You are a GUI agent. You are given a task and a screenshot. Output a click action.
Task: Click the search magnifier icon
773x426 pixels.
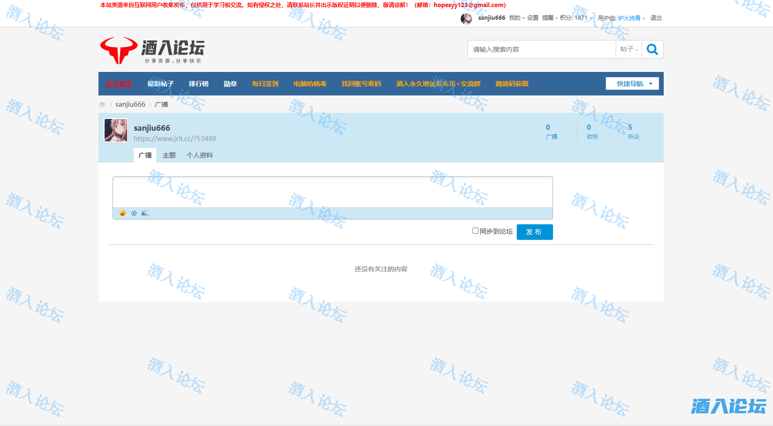tap(652, 49)
